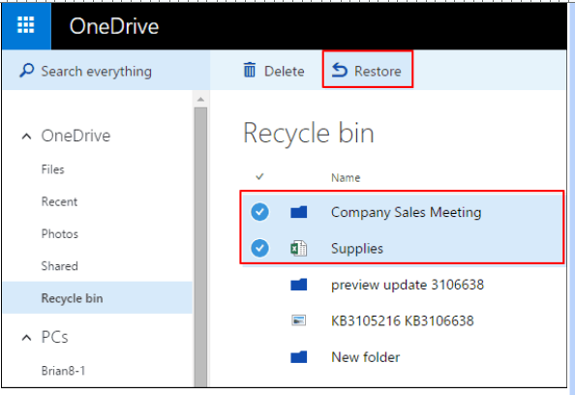Click the sidebar scrollbar up arrow
The width and height of the screenshot is (575, 395).
(x=200, y=100)
